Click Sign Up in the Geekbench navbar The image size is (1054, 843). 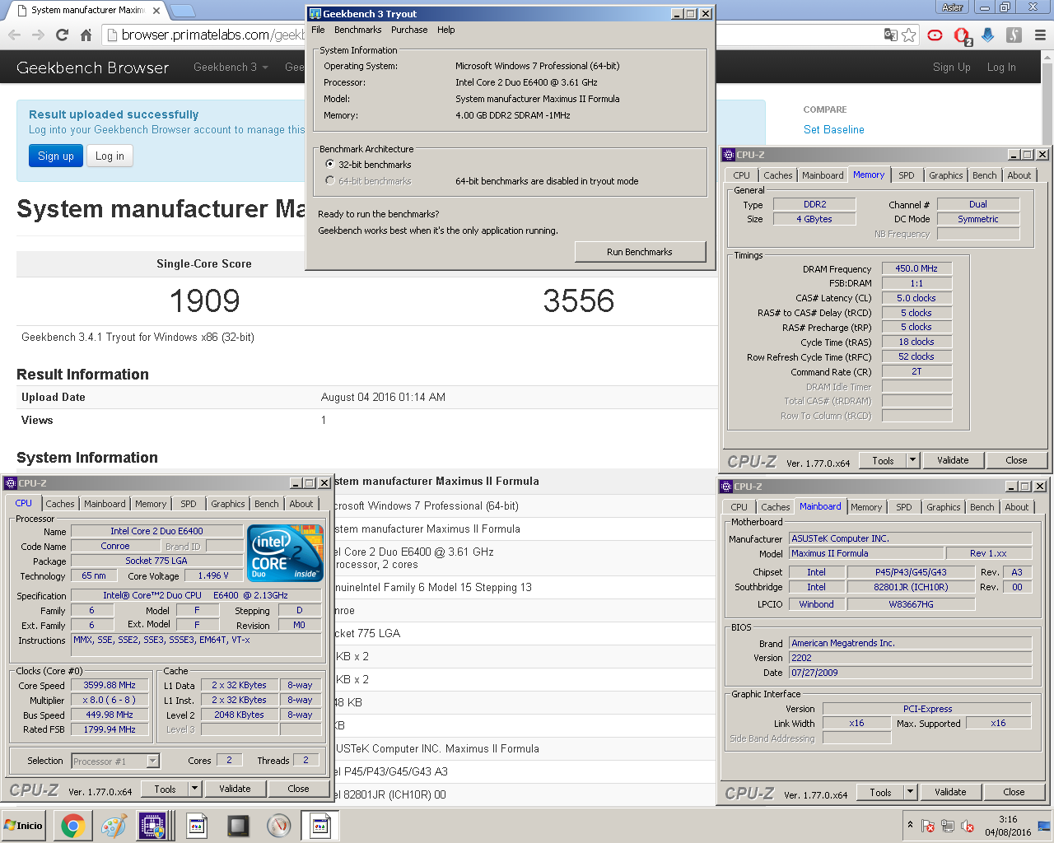(952, 68)
